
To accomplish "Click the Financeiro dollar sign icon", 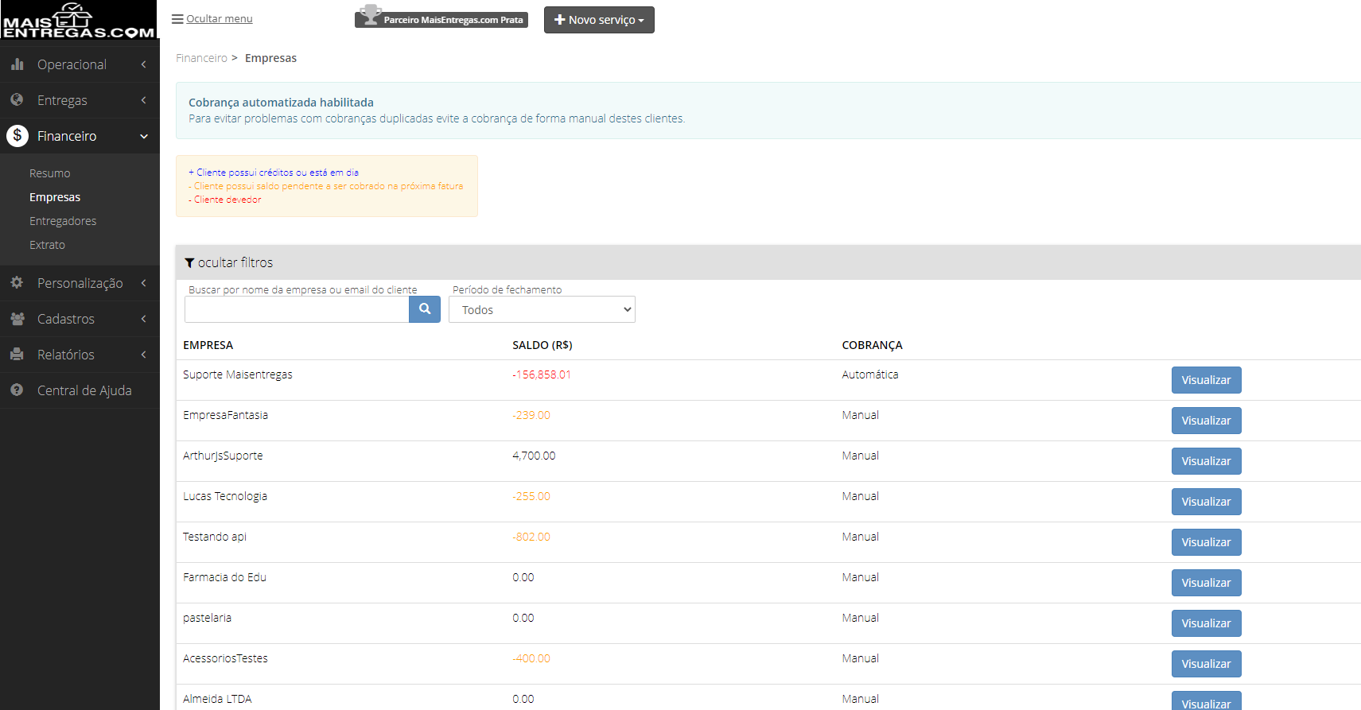I will (x=17, y=136).
